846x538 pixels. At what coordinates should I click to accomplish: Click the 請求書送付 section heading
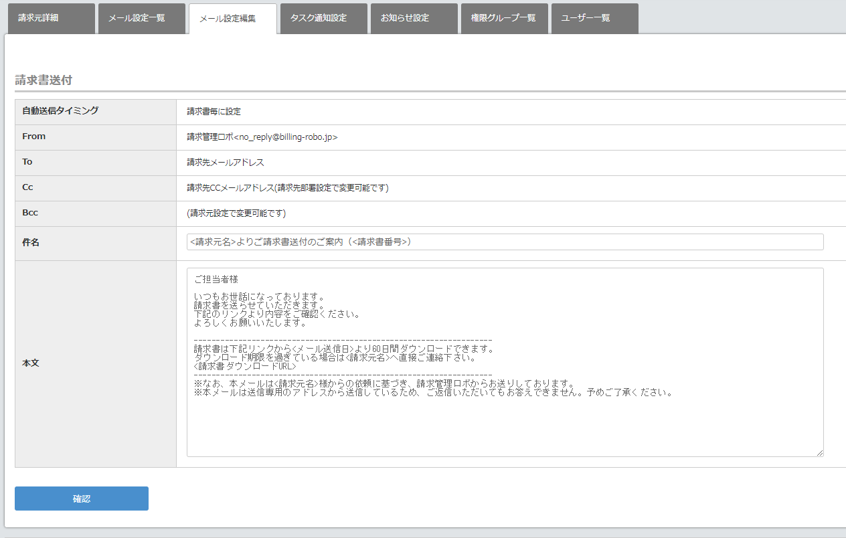44,80
